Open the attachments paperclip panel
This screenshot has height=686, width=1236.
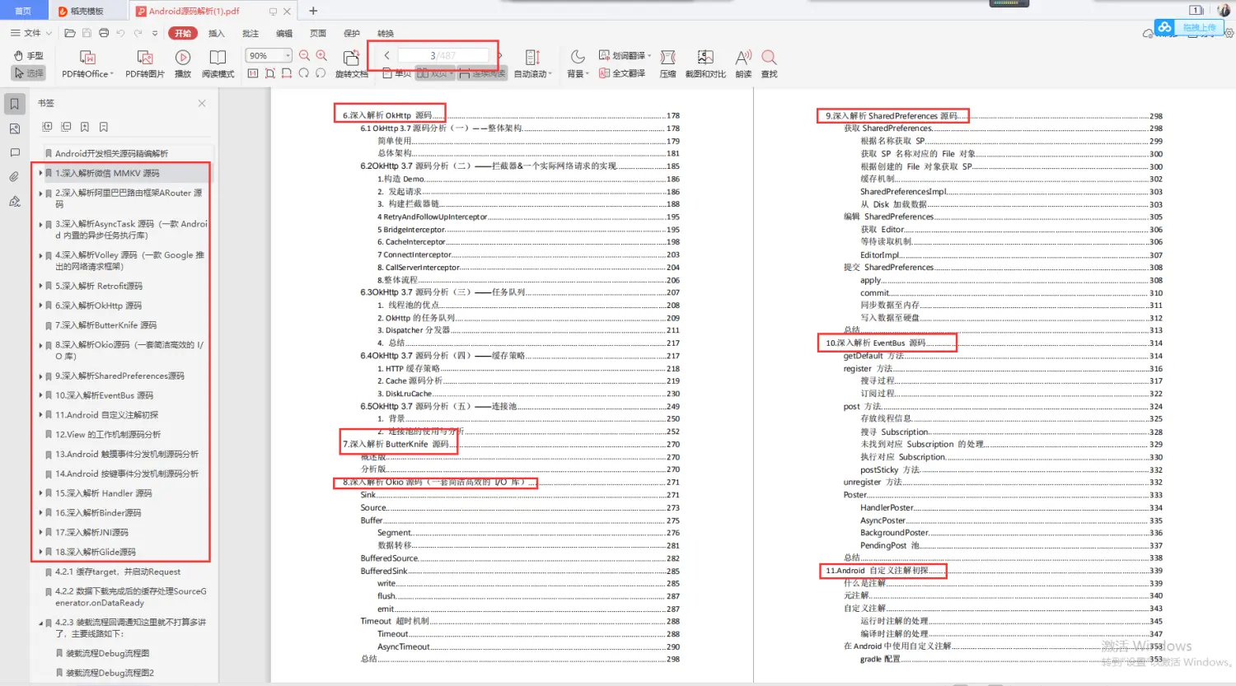(14, 176)
